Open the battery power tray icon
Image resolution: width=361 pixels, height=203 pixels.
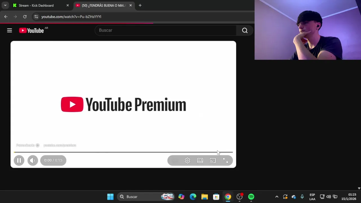(x=335, y=197)
